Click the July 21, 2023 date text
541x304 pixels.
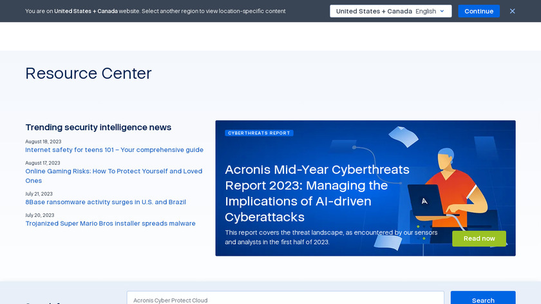[x=39, y=194]
